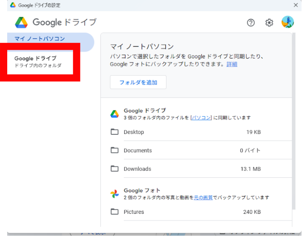Open the 詳細 link

point(232,64)
